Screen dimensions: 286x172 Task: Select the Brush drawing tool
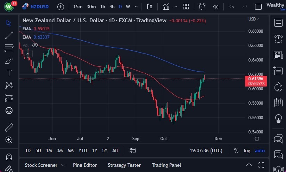9,60
